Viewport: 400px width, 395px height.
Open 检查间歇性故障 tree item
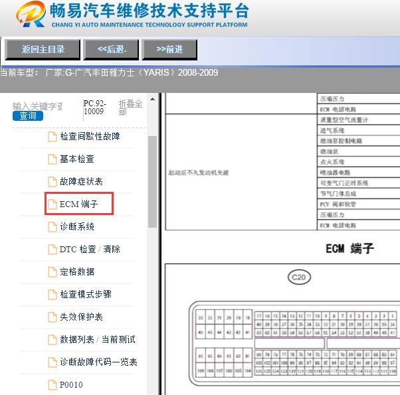(x=90, y=136)
